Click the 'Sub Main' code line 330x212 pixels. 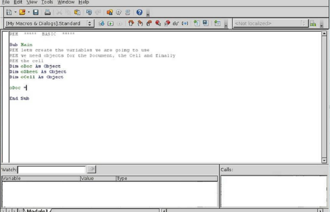21,45
